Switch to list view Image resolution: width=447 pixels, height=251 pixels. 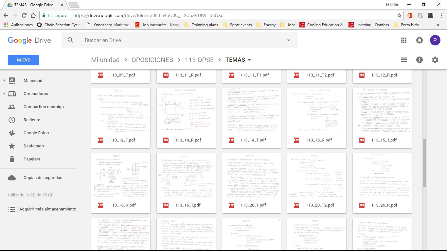[404, 60]
